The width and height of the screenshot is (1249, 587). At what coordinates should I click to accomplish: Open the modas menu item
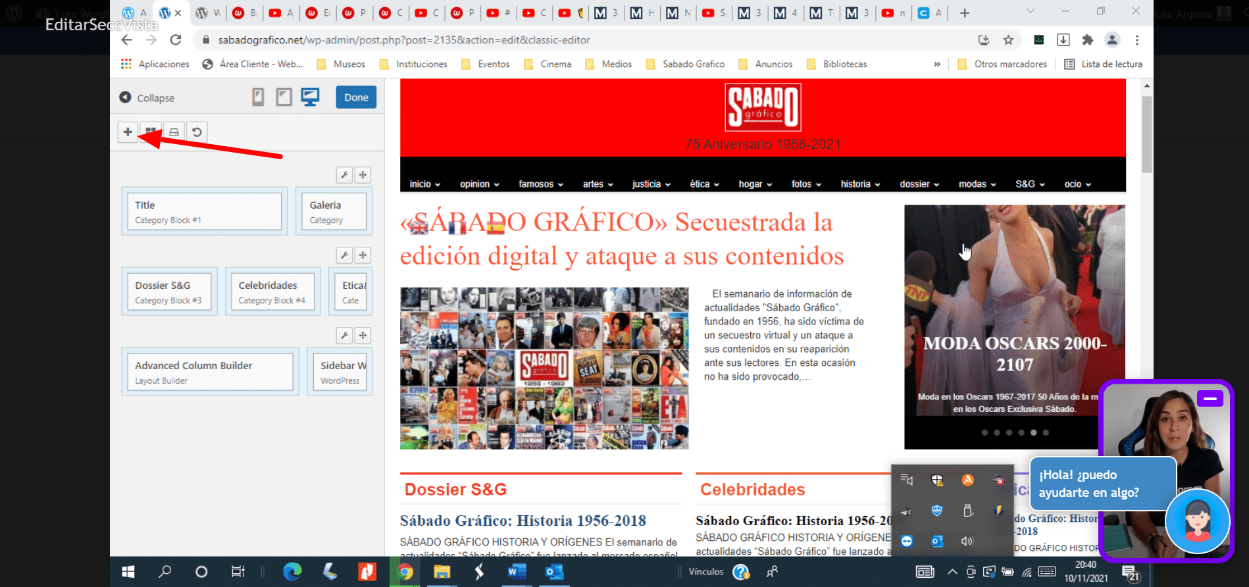point(977,184)
